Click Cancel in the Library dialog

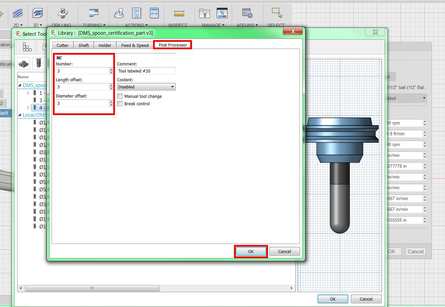click(x=285, y=251)
